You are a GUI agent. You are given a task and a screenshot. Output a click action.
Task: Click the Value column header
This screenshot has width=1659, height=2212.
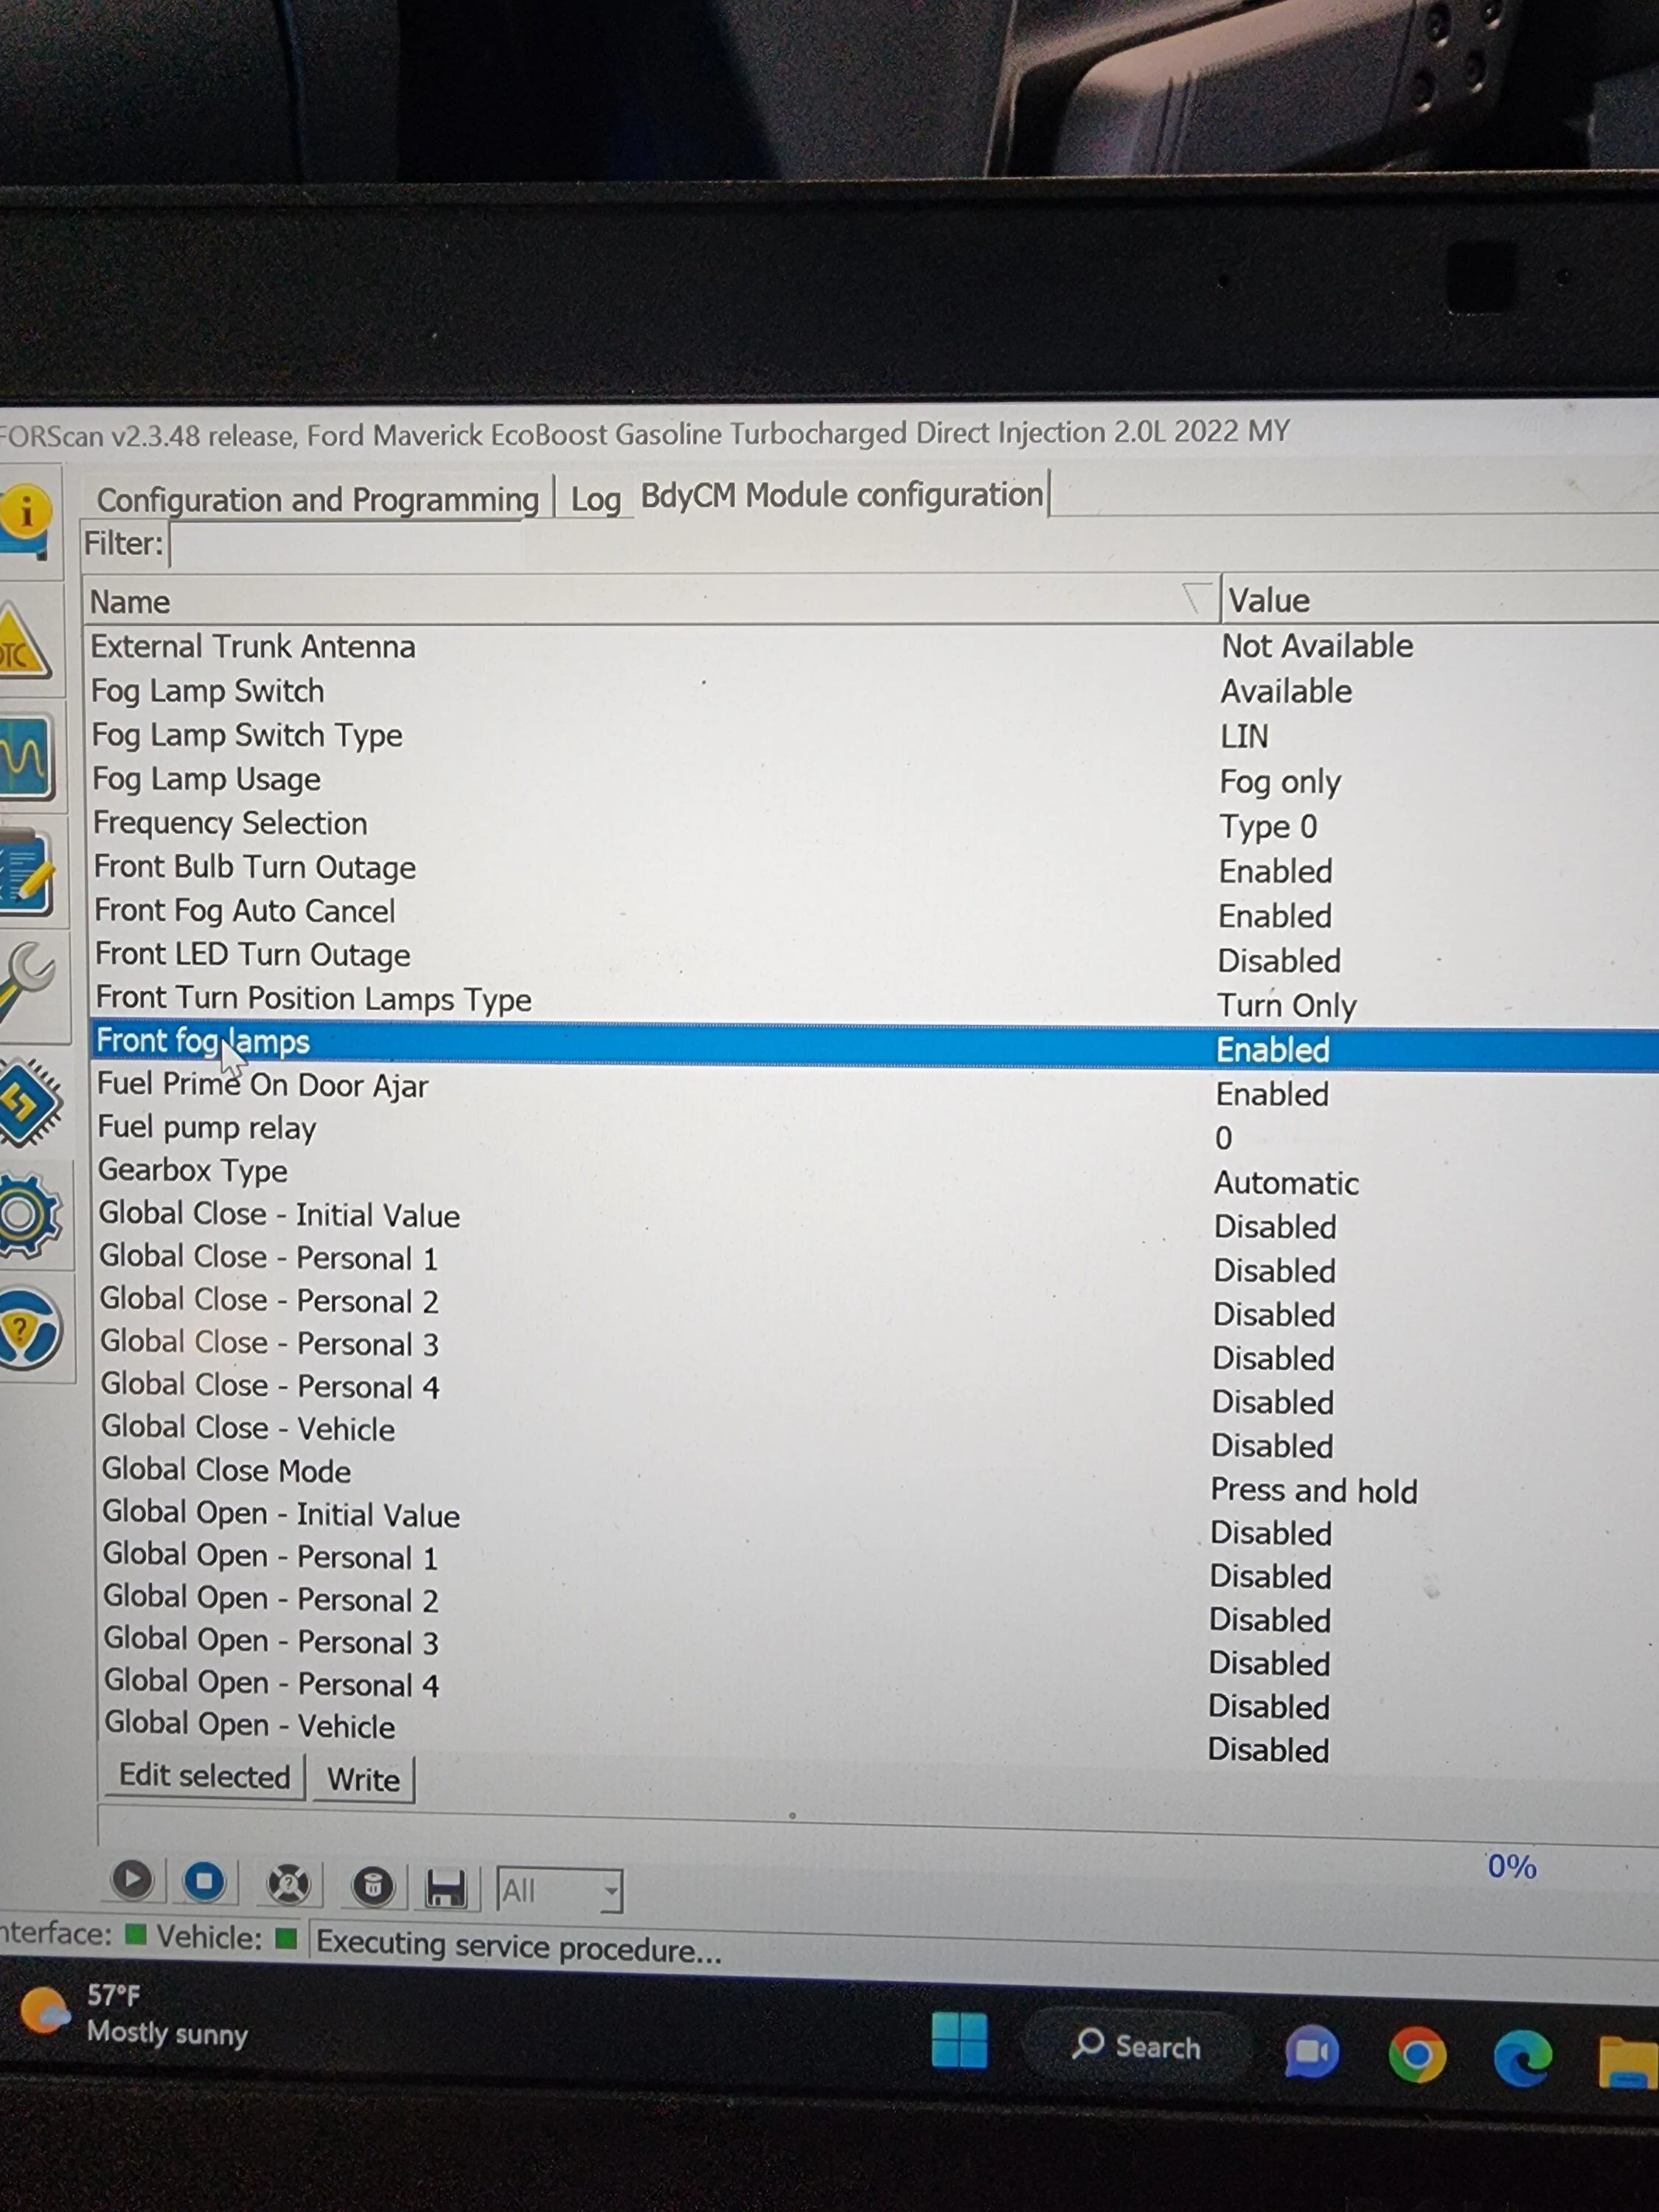click(1440, 600)
